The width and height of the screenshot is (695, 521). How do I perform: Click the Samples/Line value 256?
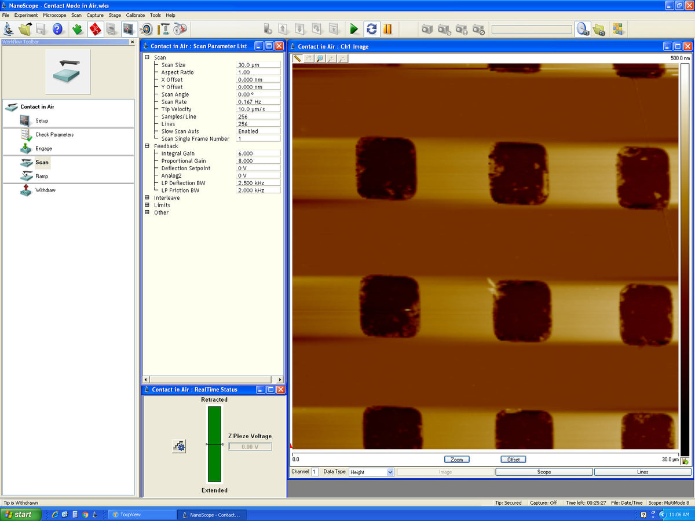pos(258,116)
